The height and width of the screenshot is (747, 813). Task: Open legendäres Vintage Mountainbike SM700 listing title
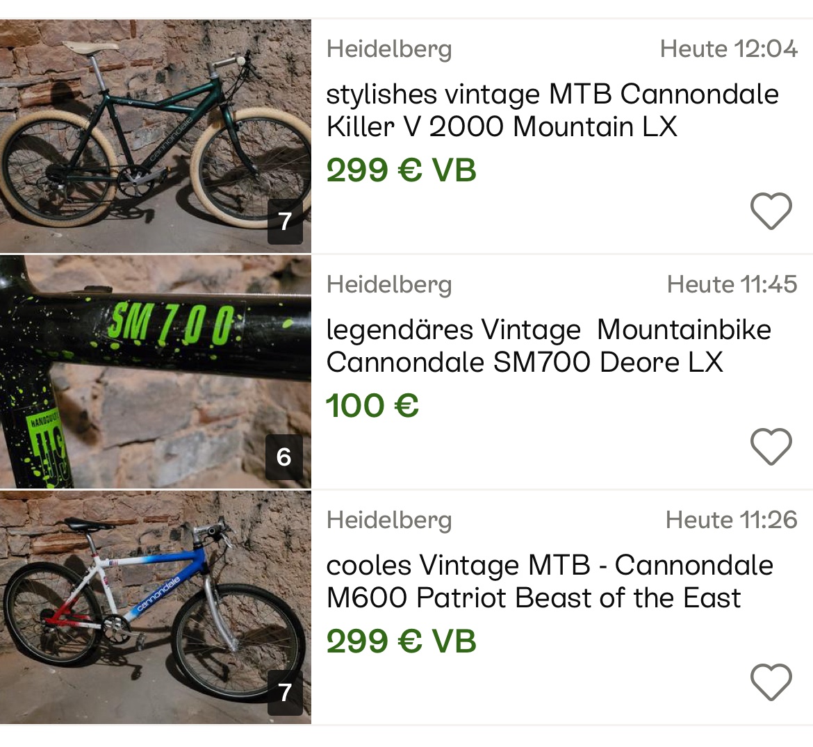[548, 346]
